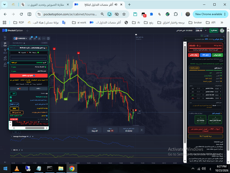Close the Day off info bar
Image resolution: width=230 pixels, height=173 pixels.
(x=142, y=130)
